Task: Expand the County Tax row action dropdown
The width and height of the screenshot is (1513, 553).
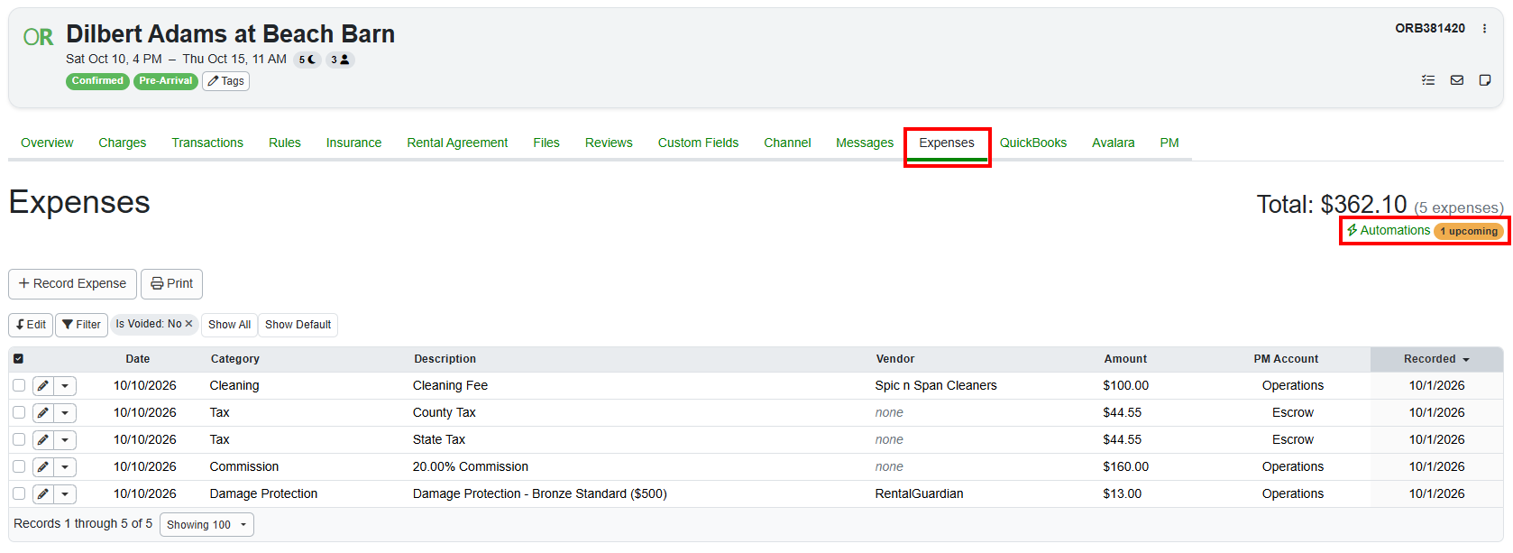Action: (x=65, y=413)
